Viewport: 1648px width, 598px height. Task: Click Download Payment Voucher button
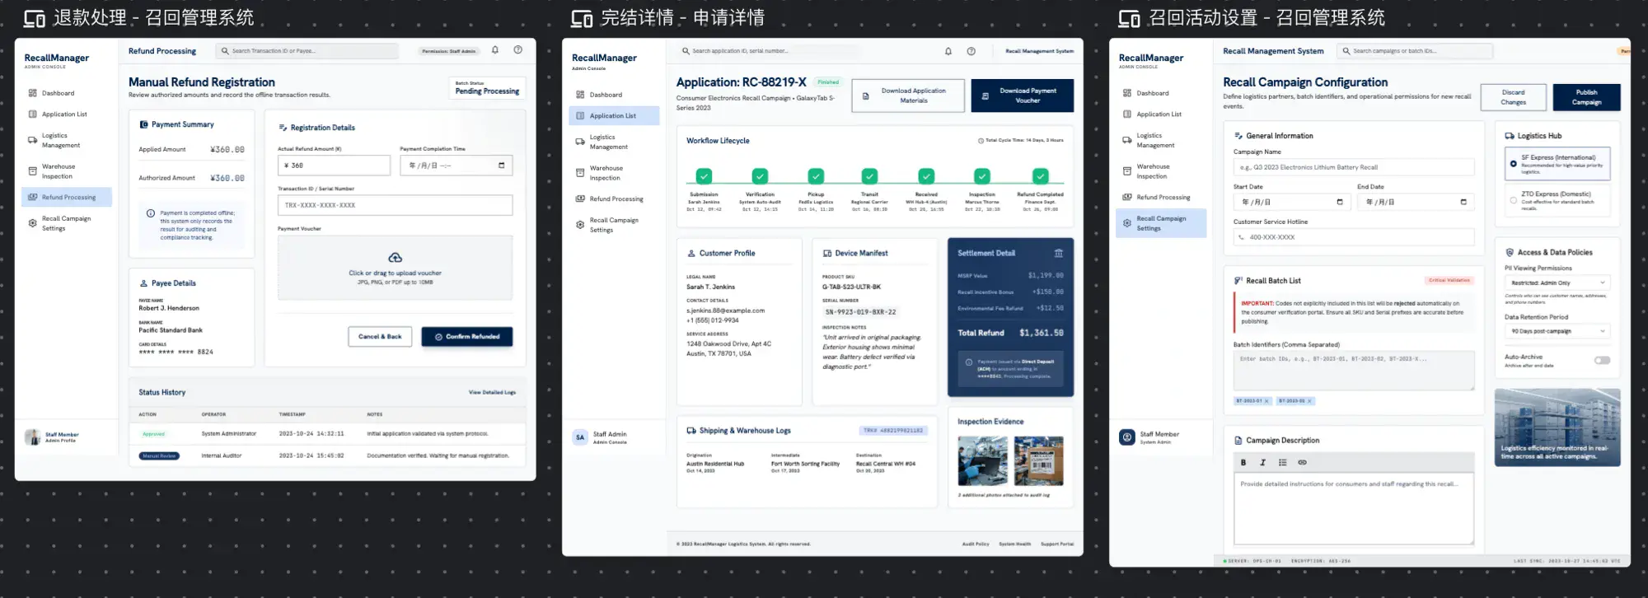(1023, 96)
